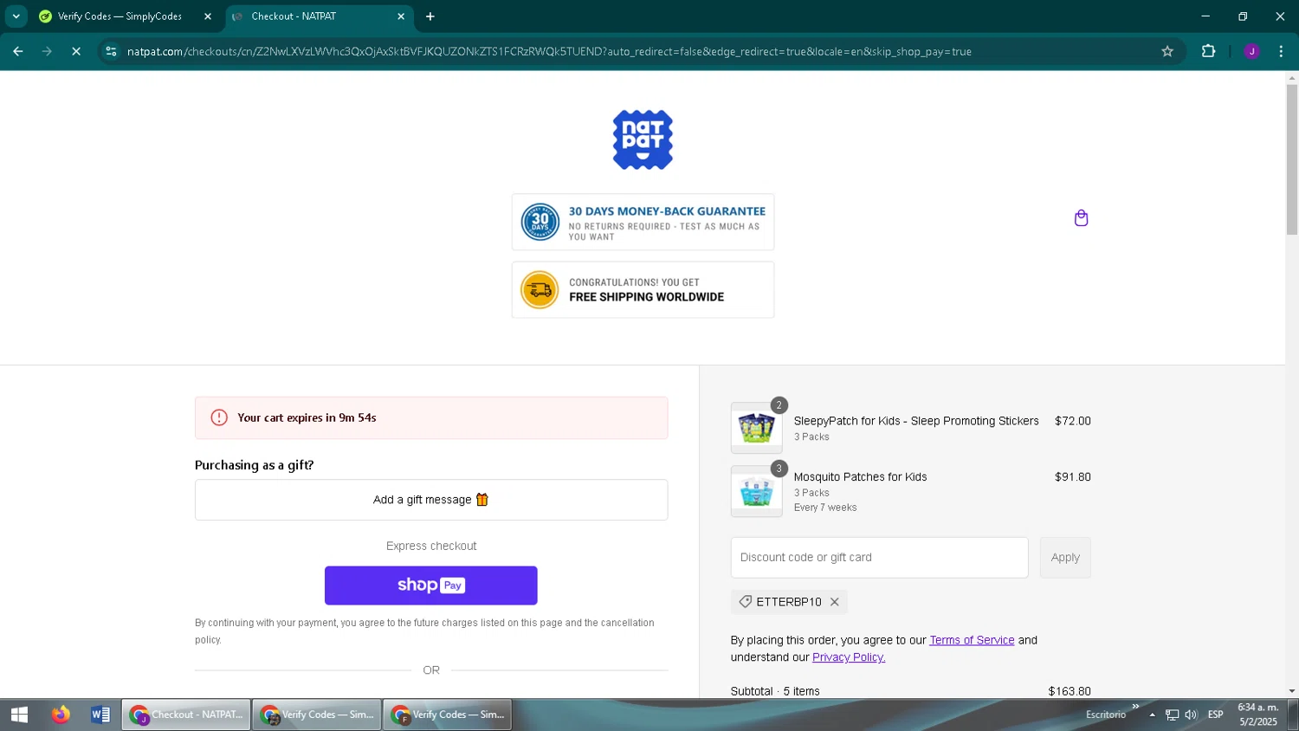Open the Windows Start menu

pyautogui.click(x=19, y=715)
